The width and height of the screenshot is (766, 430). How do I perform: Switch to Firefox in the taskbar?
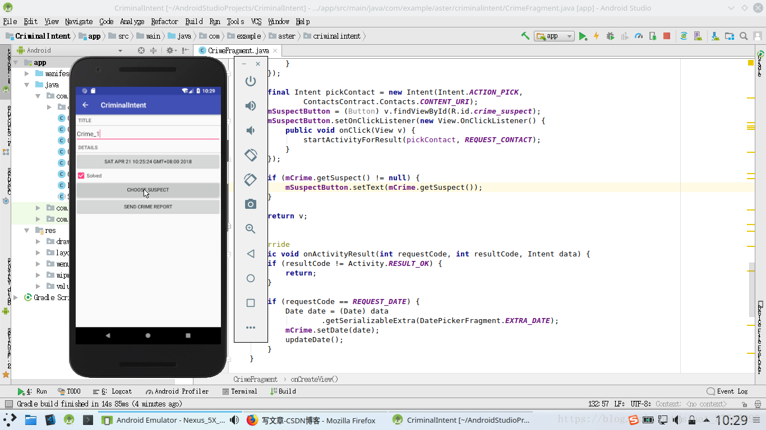click(313, 420)
